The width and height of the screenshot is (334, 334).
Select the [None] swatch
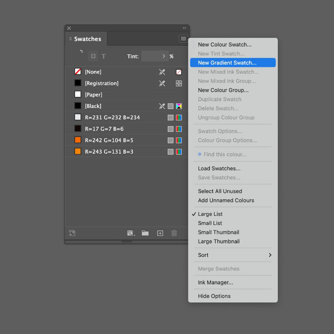[x=126, y=72]
